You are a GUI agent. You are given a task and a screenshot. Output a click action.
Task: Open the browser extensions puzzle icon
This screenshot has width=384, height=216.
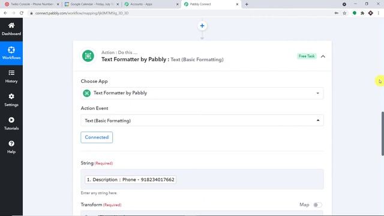(x=362, y=13)
